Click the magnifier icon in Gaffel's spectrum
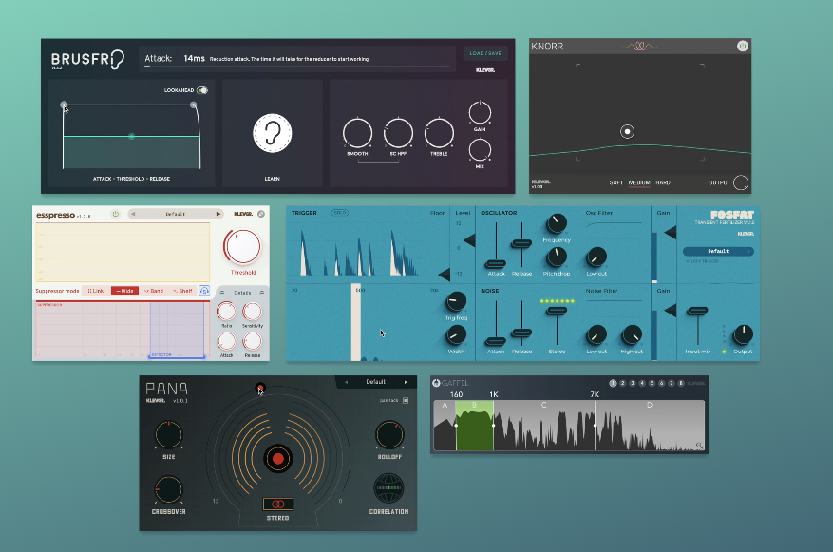Image resolution: width=833 pixels, height=552 pixels. (x=699, y=445)
